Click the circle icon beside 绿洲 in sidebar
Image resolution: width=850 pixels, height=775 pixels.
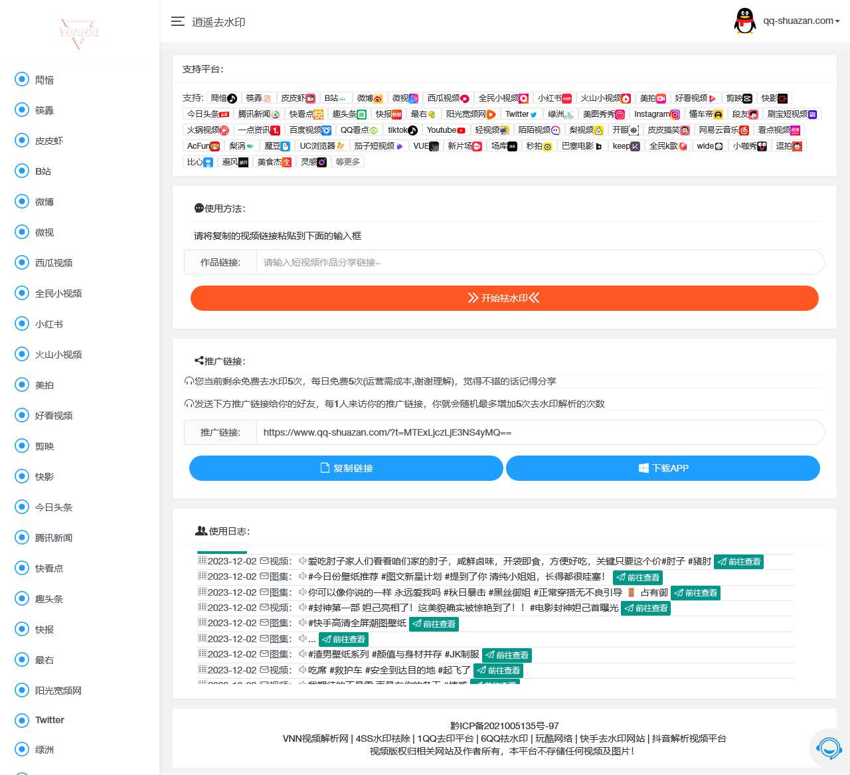point(22,749)
